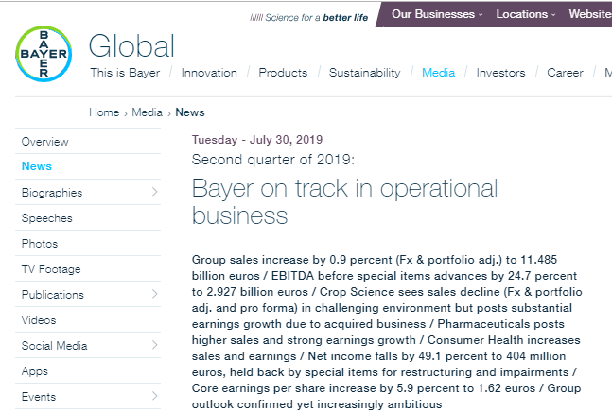
Task: Expand the Social Media sidebar chevron
Action: [x=154, y=346]
